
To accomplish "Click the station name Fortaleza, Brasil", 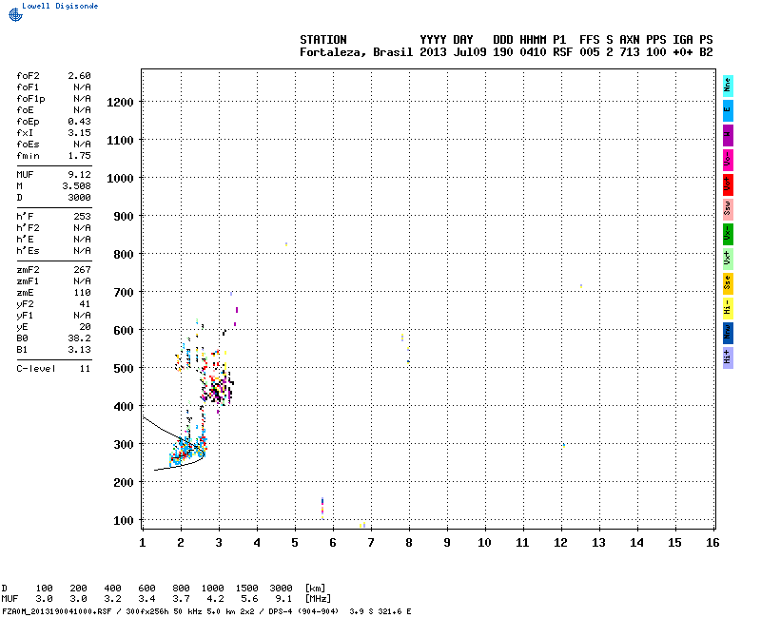I will pos(356,52).
